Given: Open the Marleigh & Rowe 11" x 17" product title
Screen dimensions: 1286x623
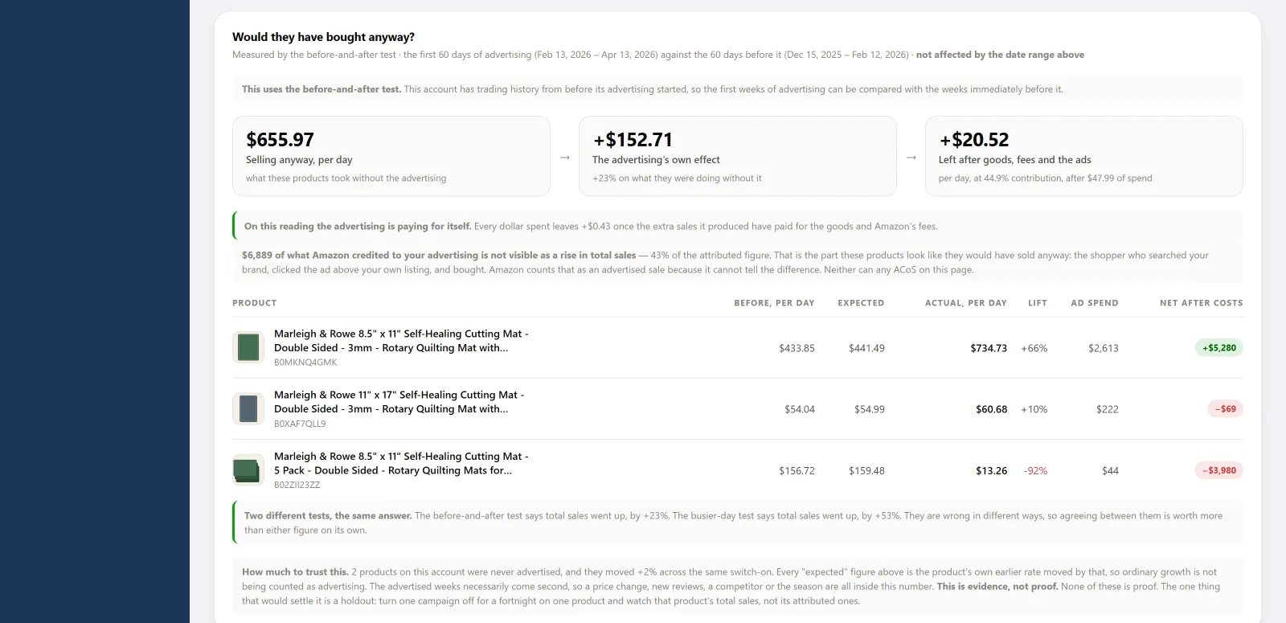Looking at the screenshot, I should pyautogui.click(x=399, y=402).
